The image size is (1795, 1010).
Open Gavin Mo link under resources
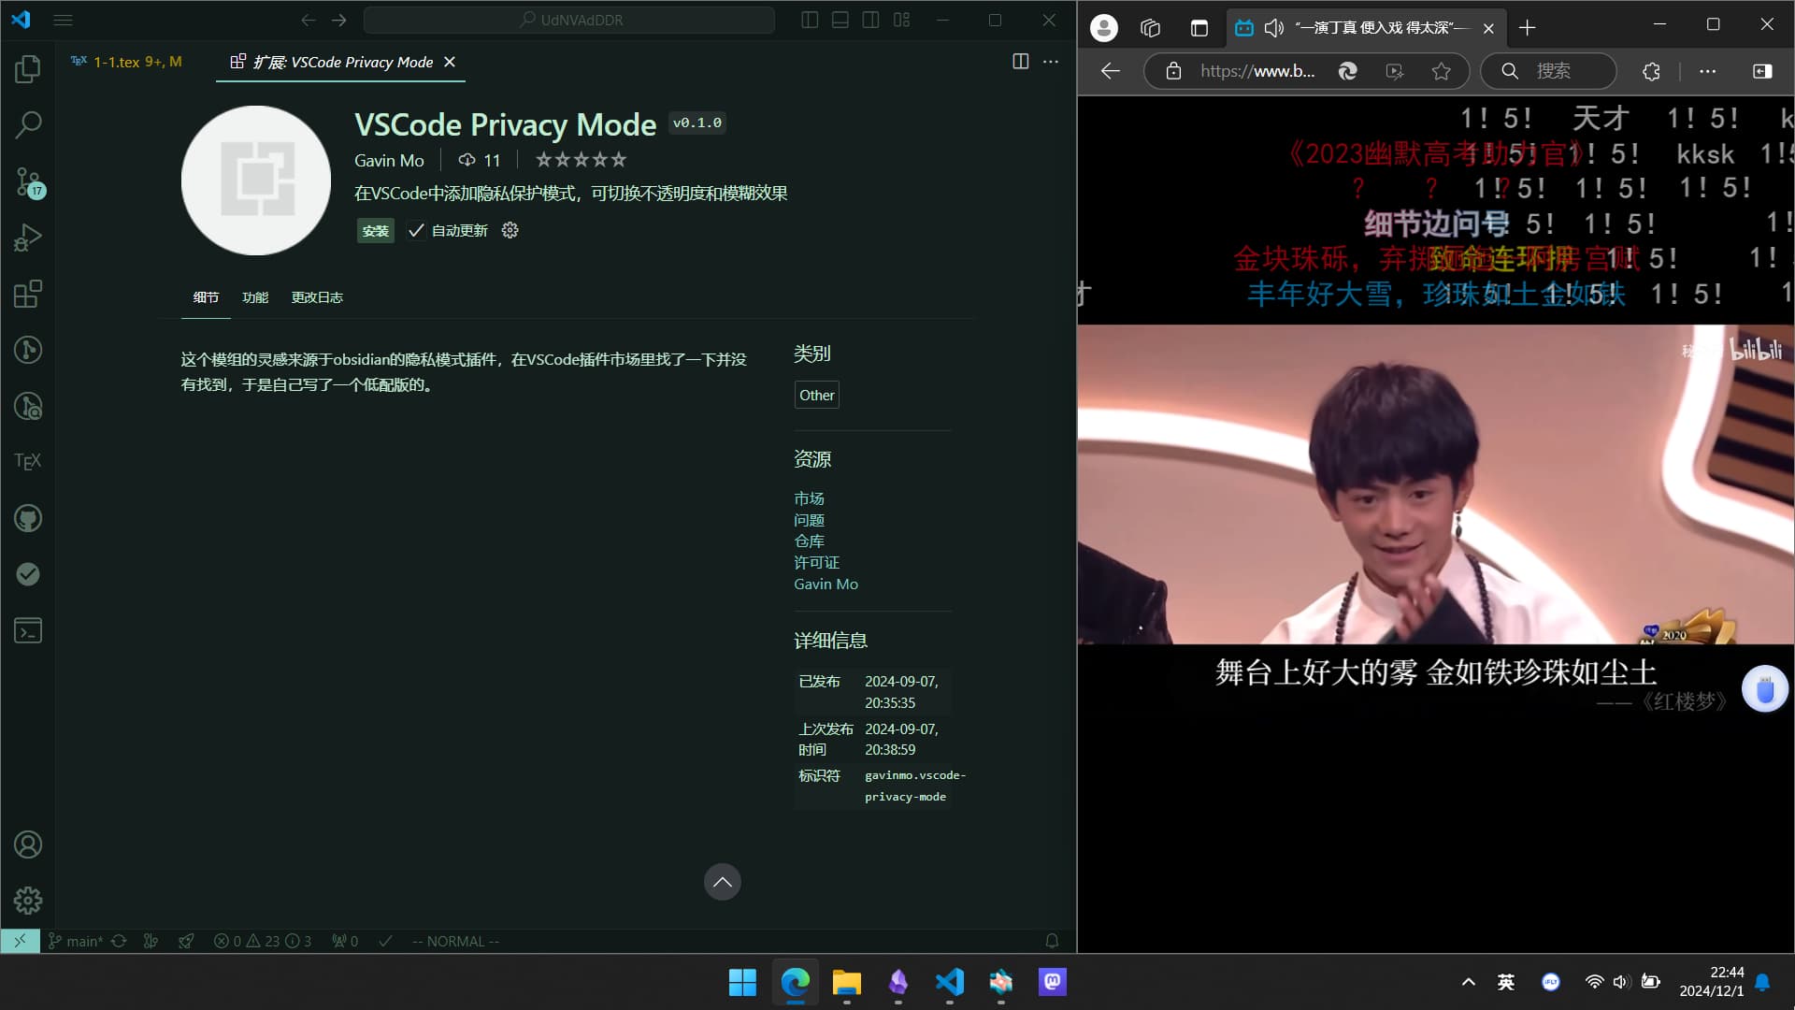coord(826,584)
